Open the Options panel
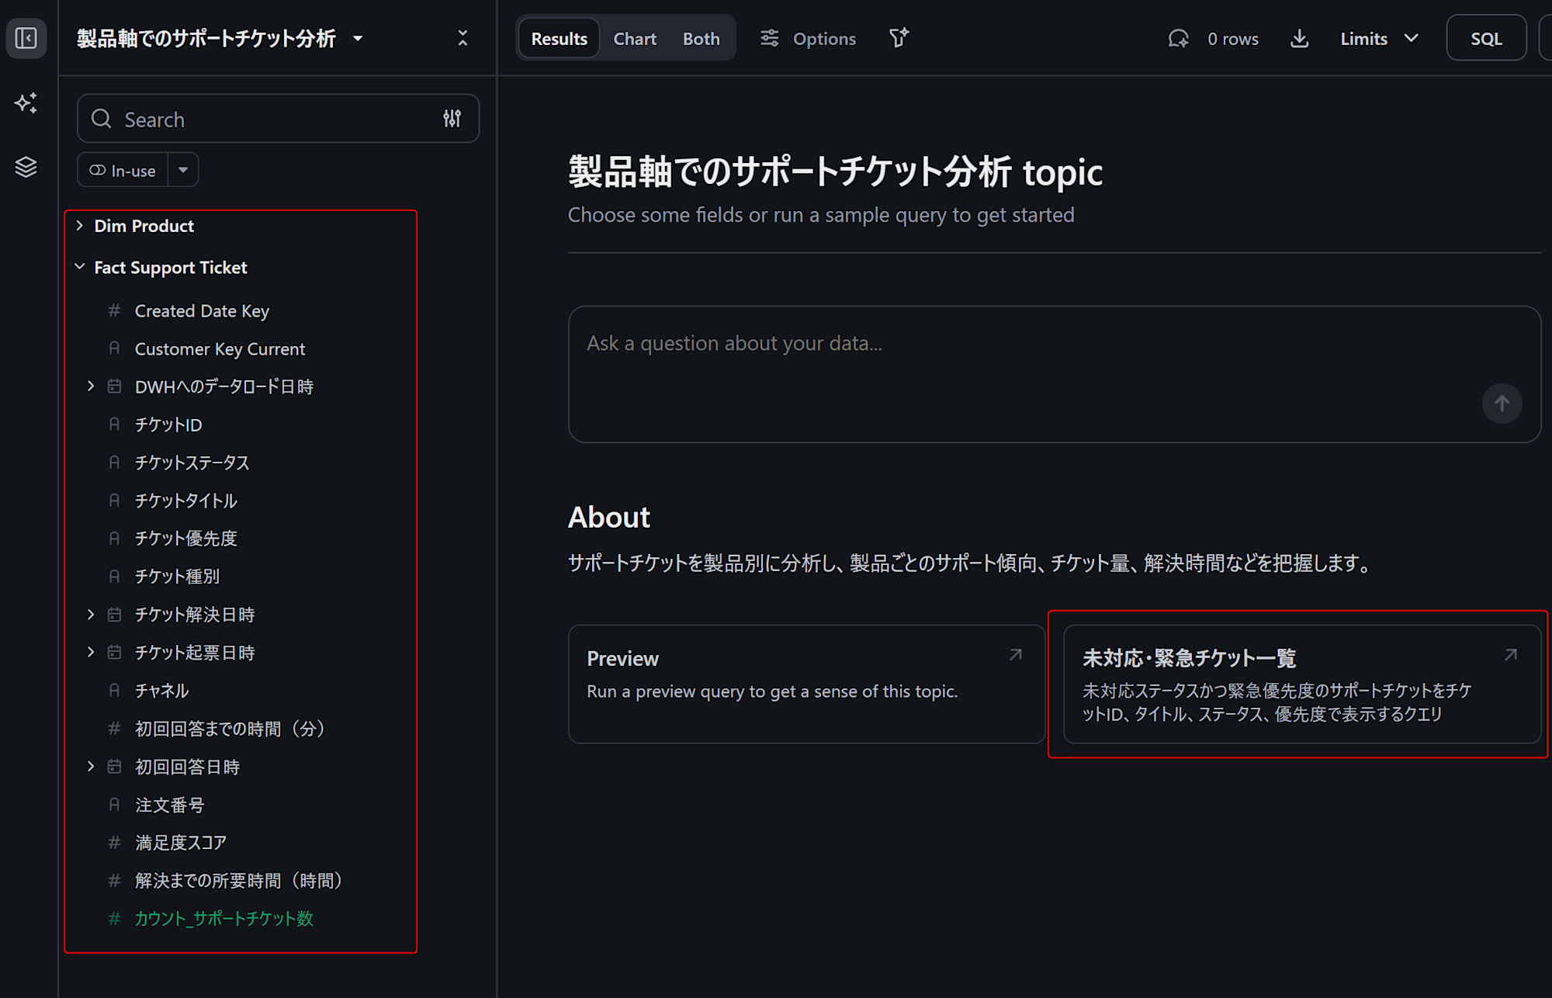Screen dimensions: 1552x998 pos(808,39)
